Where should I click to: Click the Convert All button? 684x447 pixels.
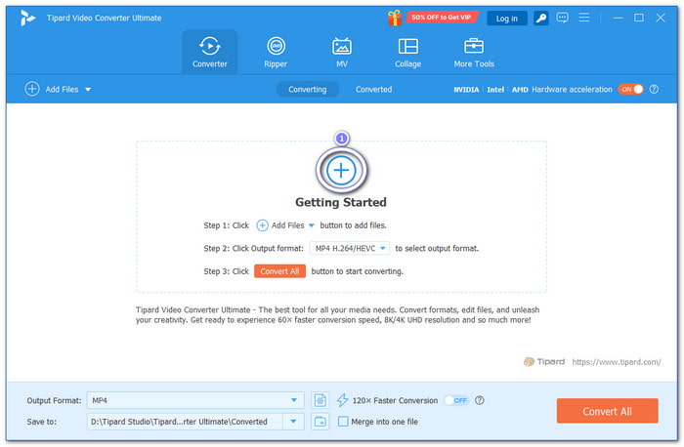607,411
